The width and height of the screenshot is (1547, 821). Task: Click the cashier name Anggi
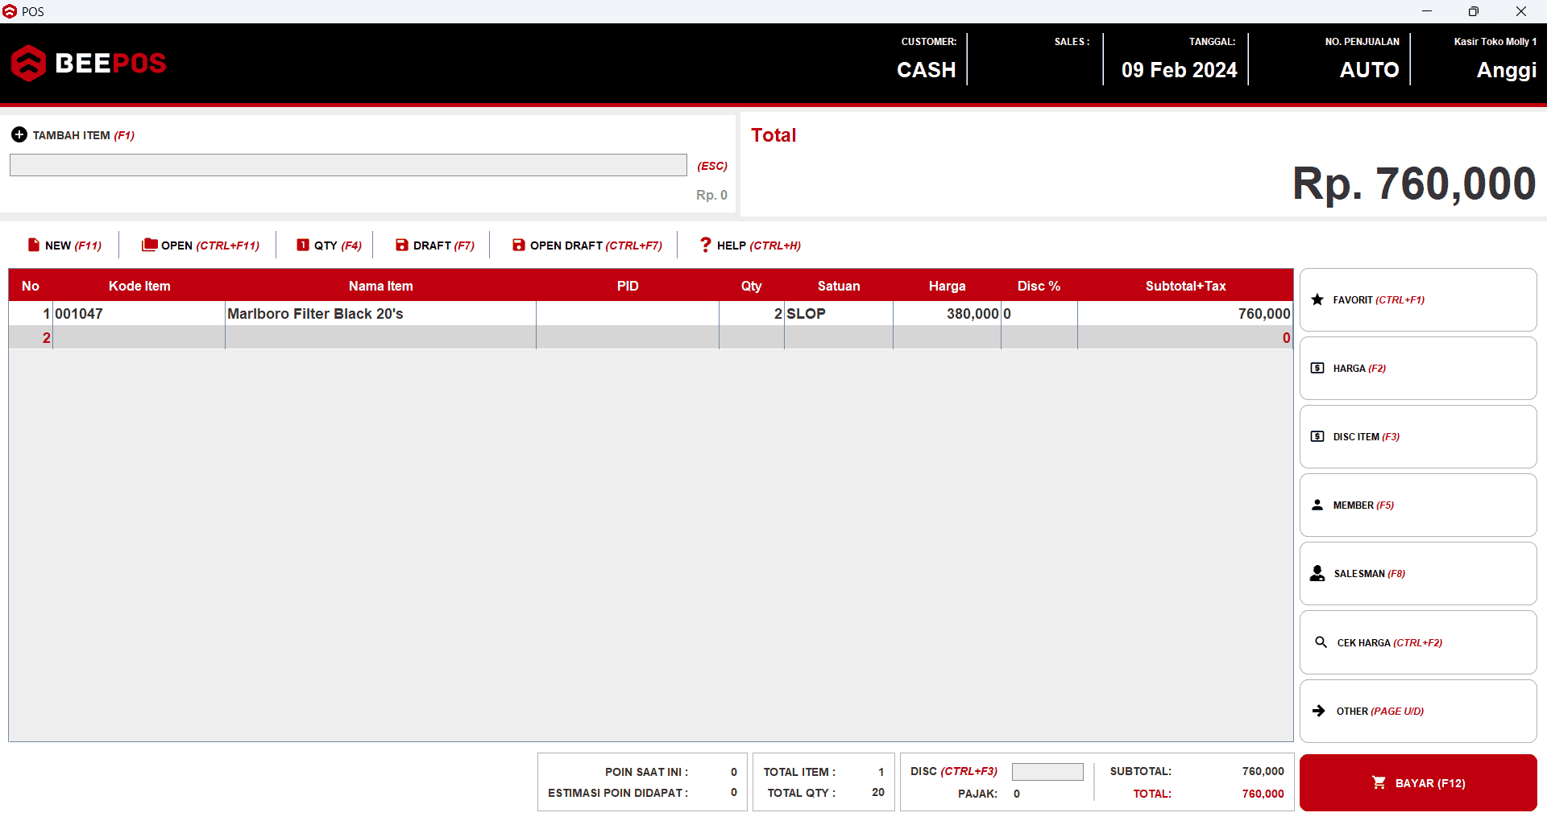[1506, 71]
